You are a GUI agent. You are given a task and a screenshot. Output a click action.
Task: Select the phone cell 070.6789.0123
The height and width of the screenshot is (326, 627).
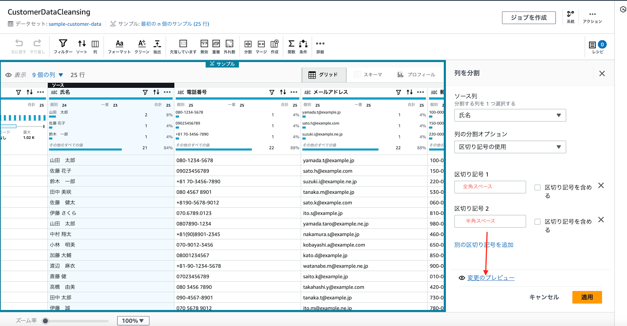pos(237,213)
